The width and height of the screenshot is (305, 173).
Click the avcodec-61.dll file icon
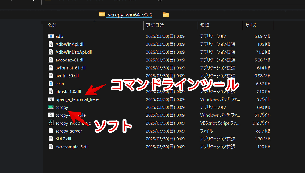(x=51, y=60)
